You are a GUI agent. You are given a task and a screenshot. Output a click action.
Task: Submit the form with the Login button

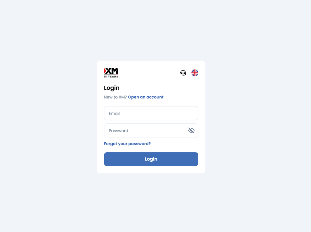click(x=151, y=159)
